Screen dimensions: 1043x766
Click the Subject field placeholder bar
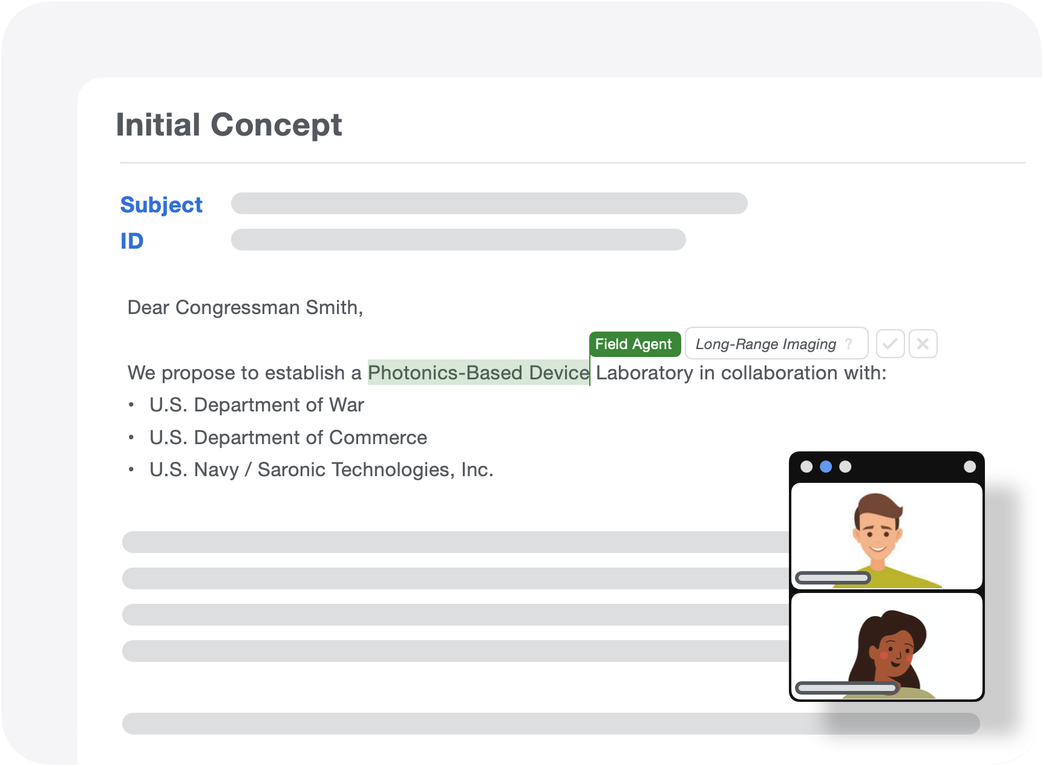click(489, 203)
